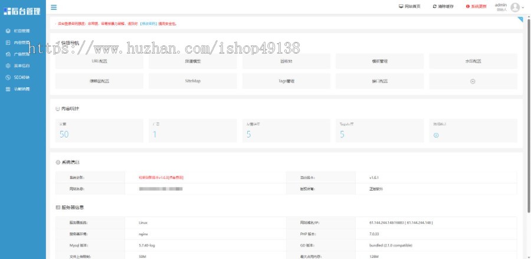Screen dimensions: 531x259
Task: Open the URL配置 quick navigation card
Action: pyautogui.click(x=99, y=61)
